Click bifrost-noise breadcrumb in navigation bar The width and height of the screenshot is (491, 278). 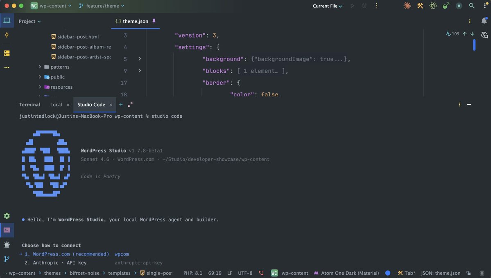point(84,273)
